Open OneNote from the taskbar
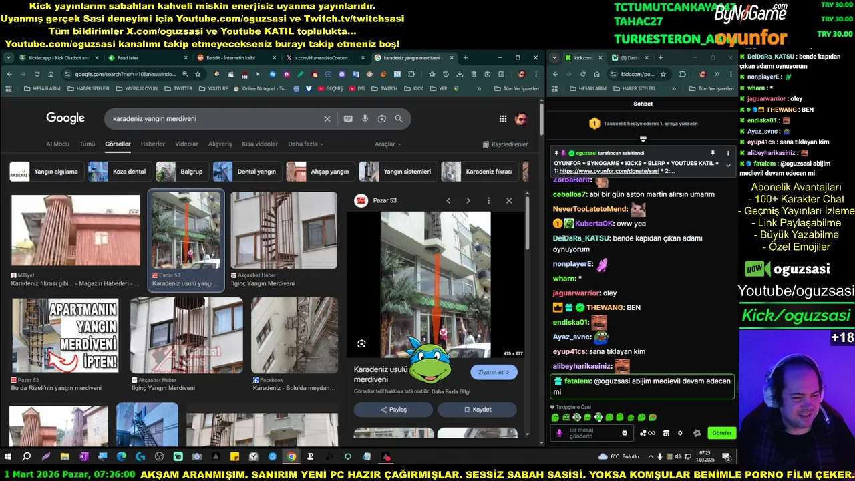The width and height of the screenshot is (855, 481). click(83, 457)
